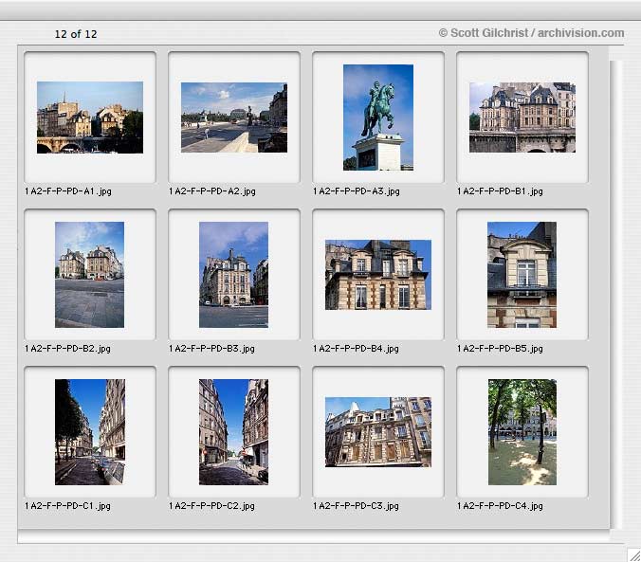The height and width of the screenshot is (562, 641).
Task: Open the 1A2-F-P-PD-C3.jpg thumbnail
Action: [x=378, y=432]
